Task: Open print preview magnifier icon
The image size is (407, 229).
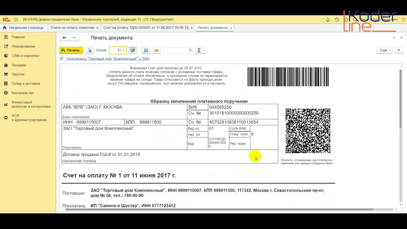Action: [x=89, y=50]
